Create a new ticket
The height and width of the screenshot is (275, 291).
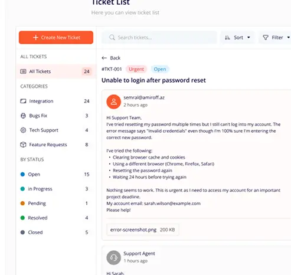coord(56,37)
